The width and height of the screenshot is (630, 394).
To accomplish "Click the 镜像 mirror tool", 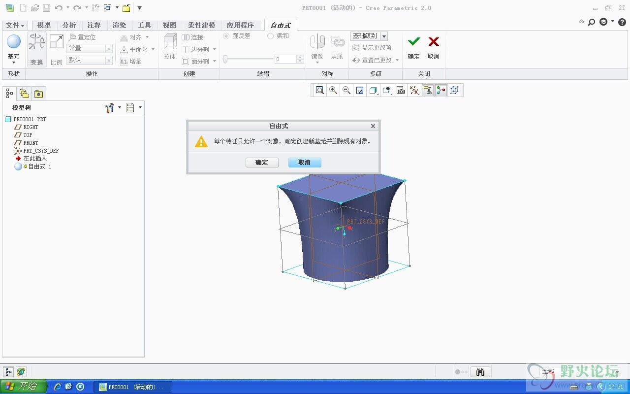I will [317, 48].
